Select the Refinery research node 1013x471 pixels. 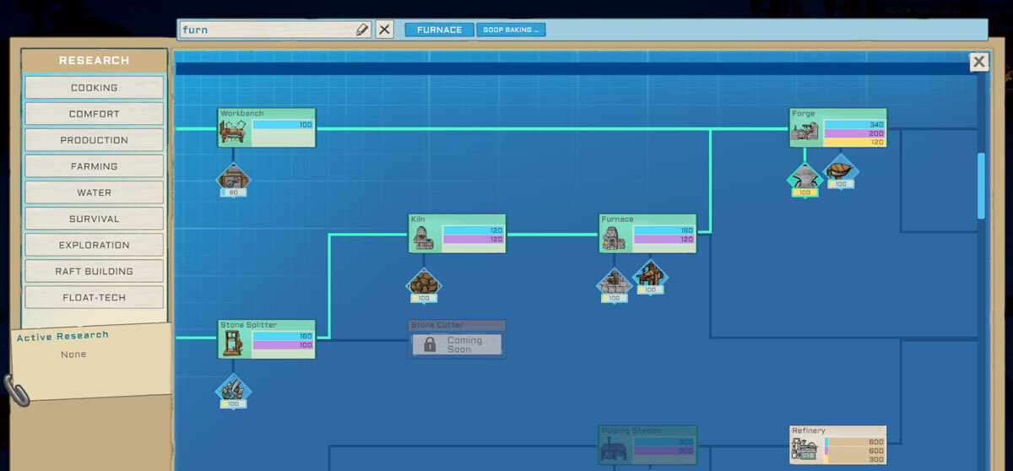pos(837,445)
